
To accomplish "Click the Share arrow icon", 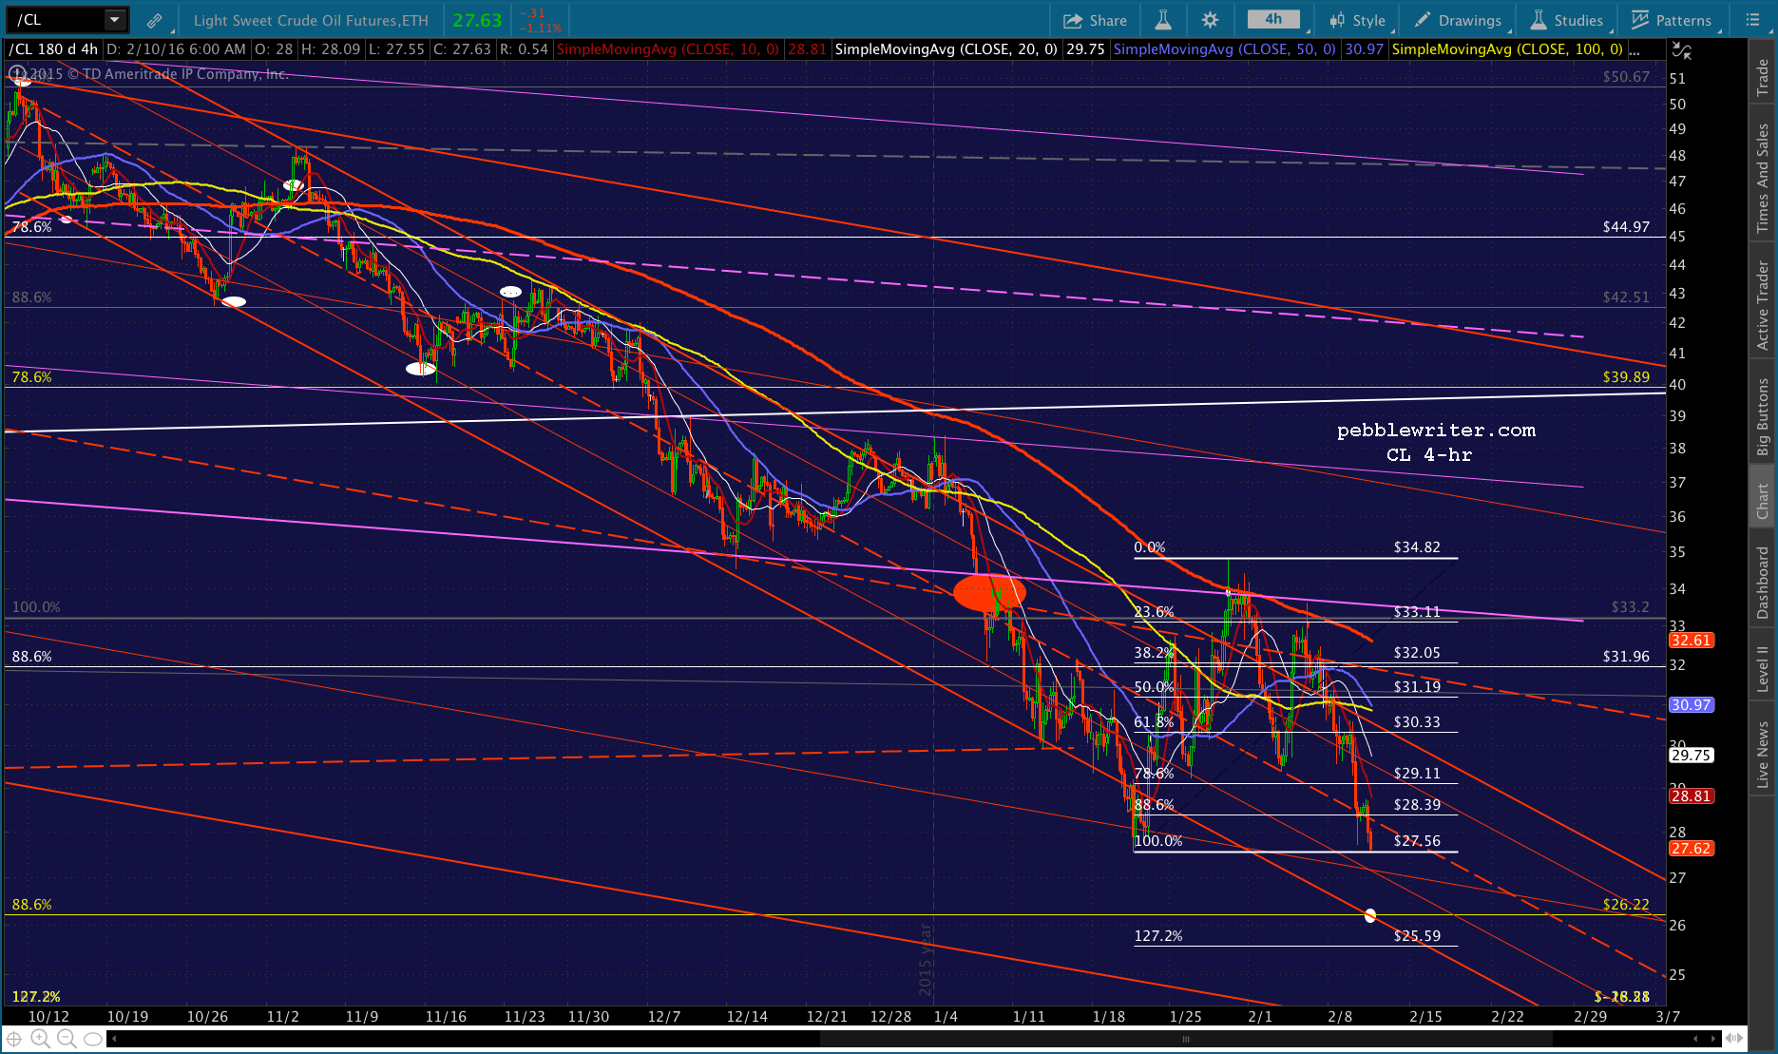I will [x=1073, y=21].
